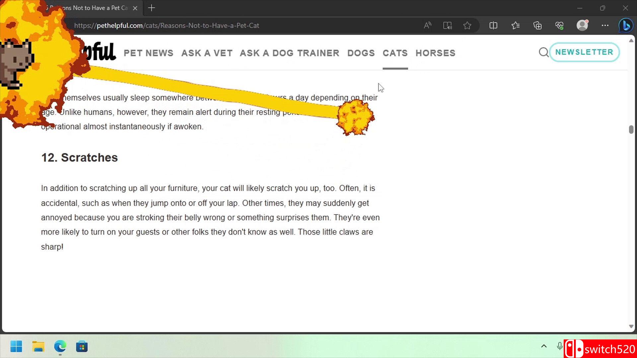Open the Windows Start menu icon
This screenshot has width=637, height=358.
coord(16,347)
